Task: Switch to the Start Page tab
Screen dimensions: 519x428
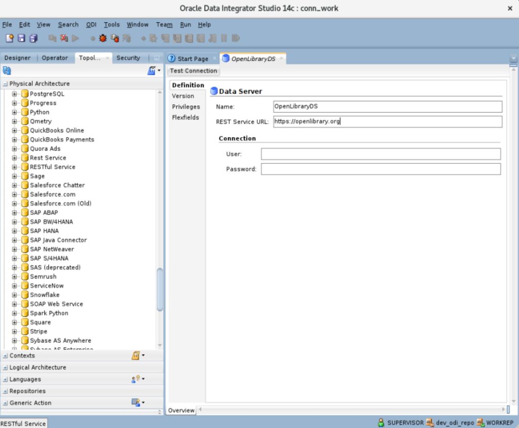Action: click(193, 59)
